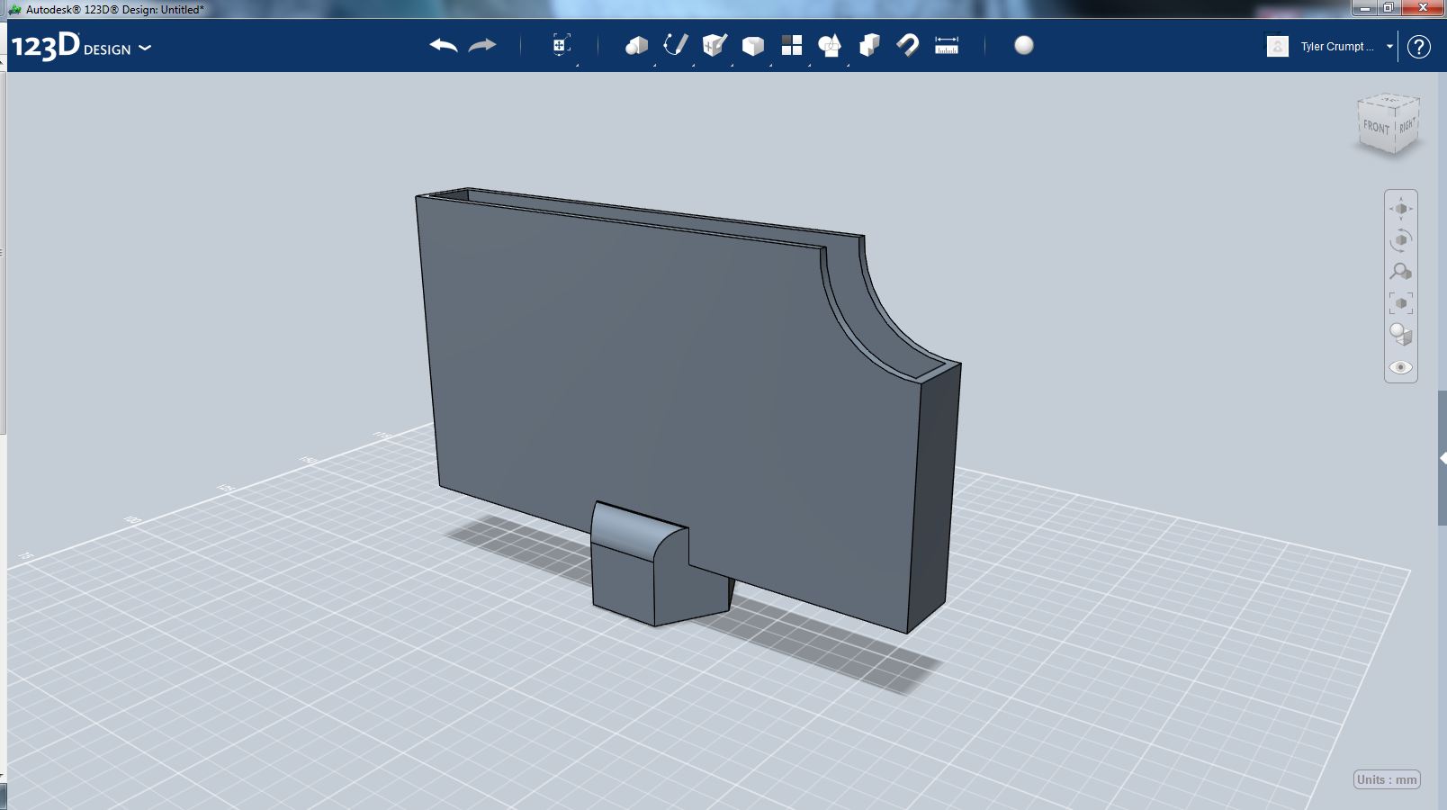
Task: Open the visual style display options
Action: pos(1401,335)
